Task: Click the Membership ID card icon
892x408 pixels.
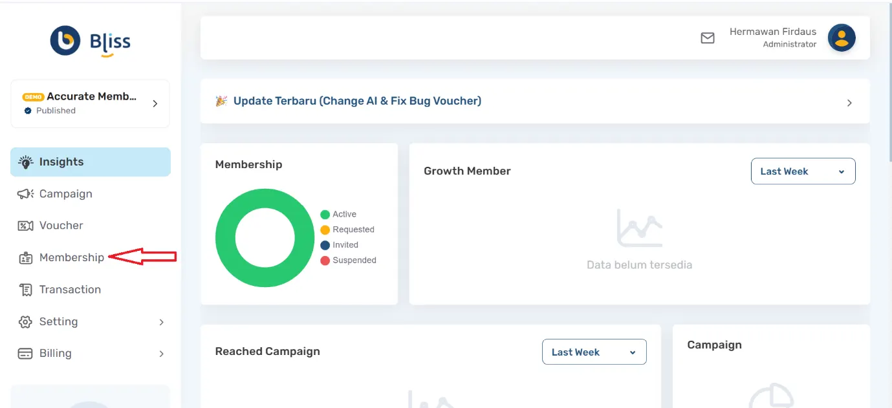Action: [x=25, y=258]
